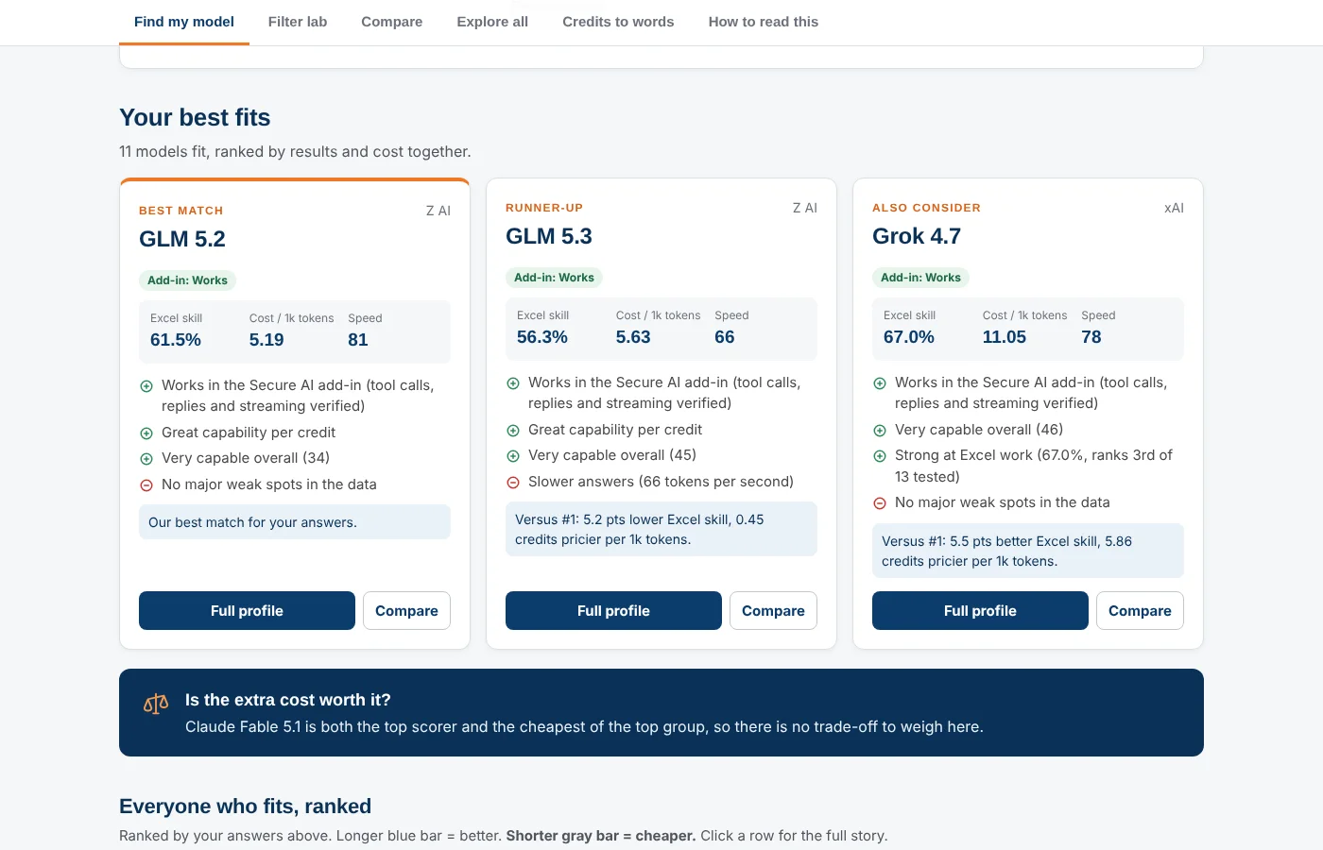
Task: Click Compare button on GLM 5.2 card
Action: coord(406,611)
